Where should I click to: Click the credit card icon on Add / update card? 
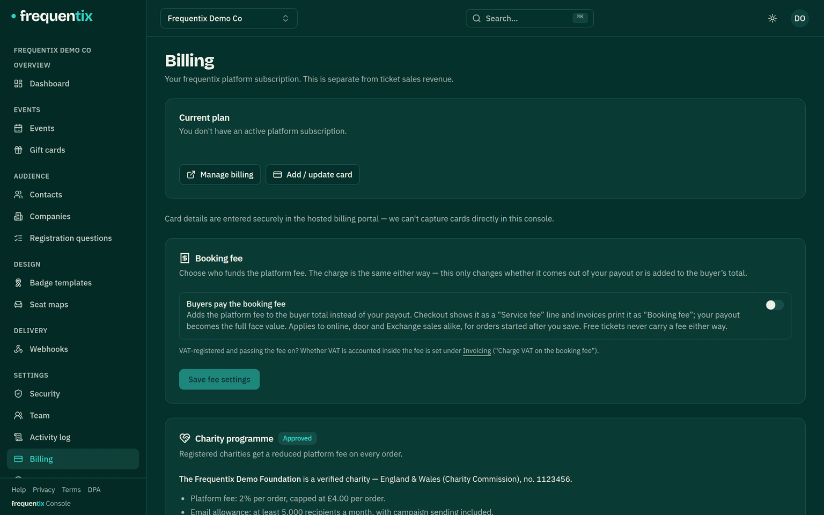(x=277, y=175)
